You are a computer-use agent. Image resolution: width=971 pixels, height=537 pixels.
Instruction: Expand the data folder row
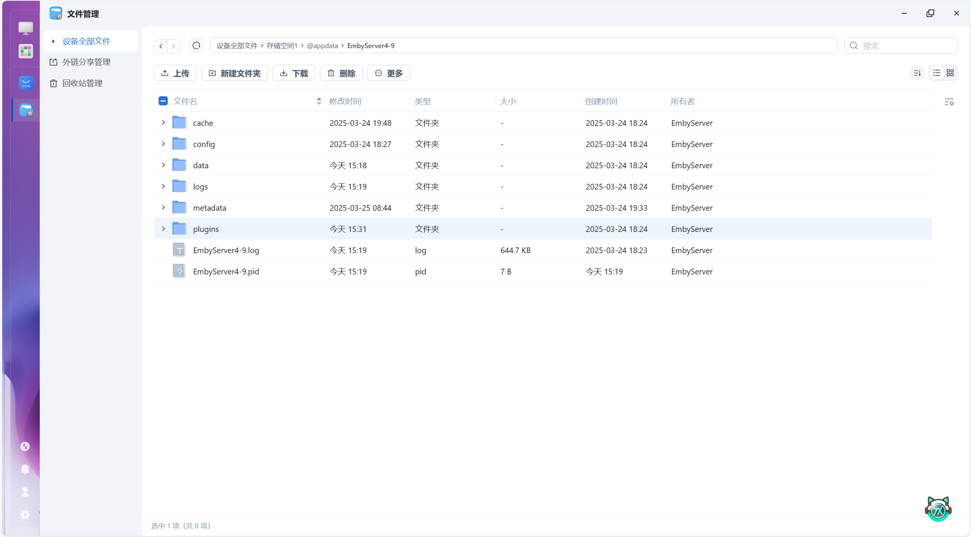163,165
